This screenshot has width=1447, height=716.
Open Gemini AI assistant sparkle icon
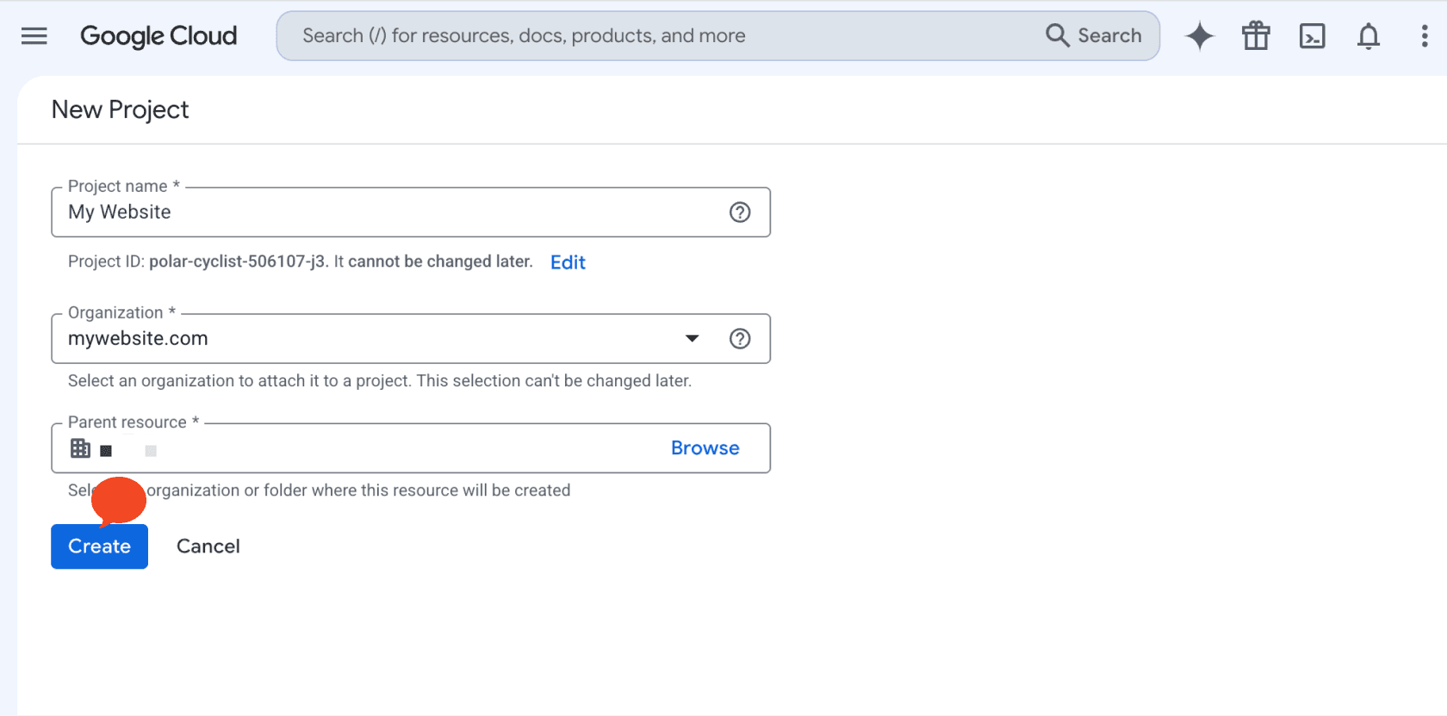(1199, 35)
